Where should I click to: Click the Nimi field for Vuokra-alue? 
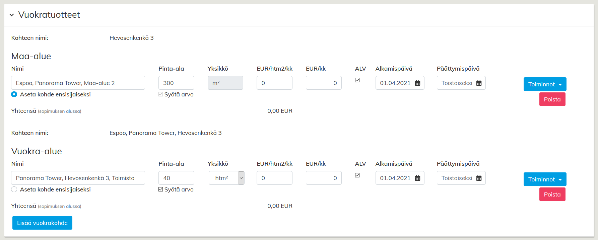[78, 178]
